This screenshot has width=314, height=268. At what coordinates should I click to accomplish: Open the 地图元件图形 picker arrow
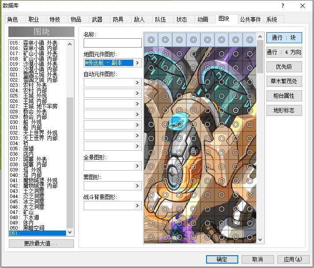[x=137, y=63]
